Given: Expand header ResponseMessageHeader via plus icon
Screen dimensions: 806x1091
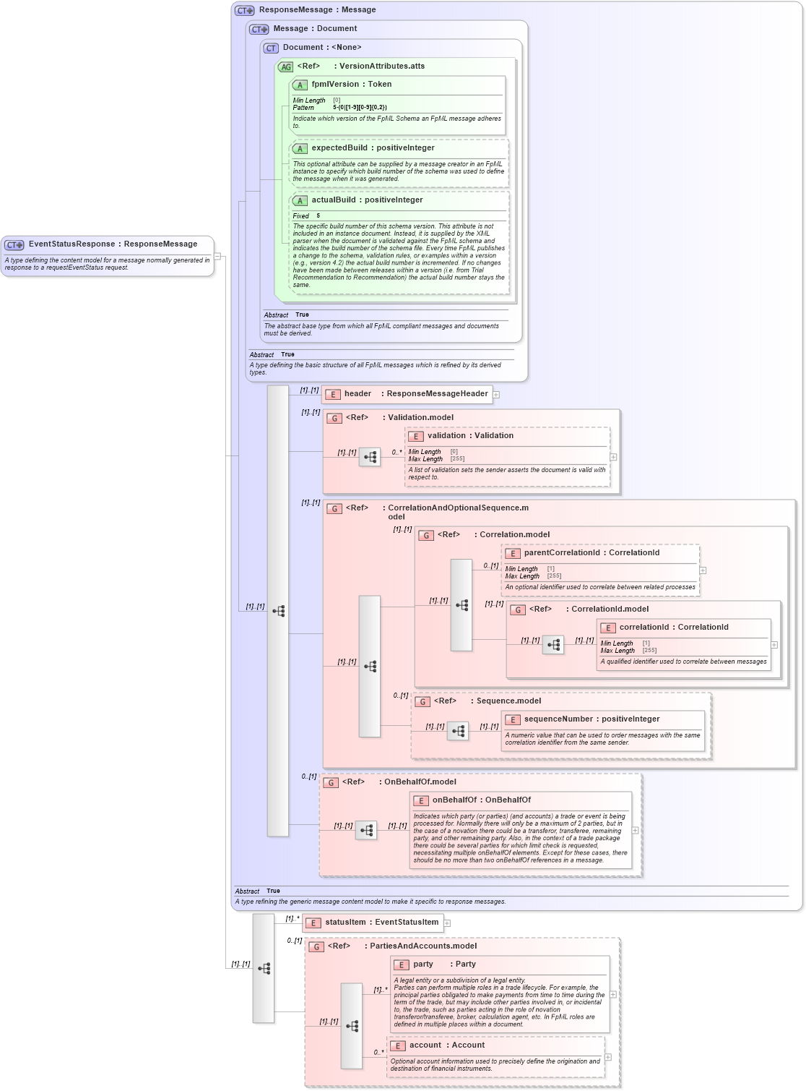Looking at the screenshot, I should (x=498, y=394).
